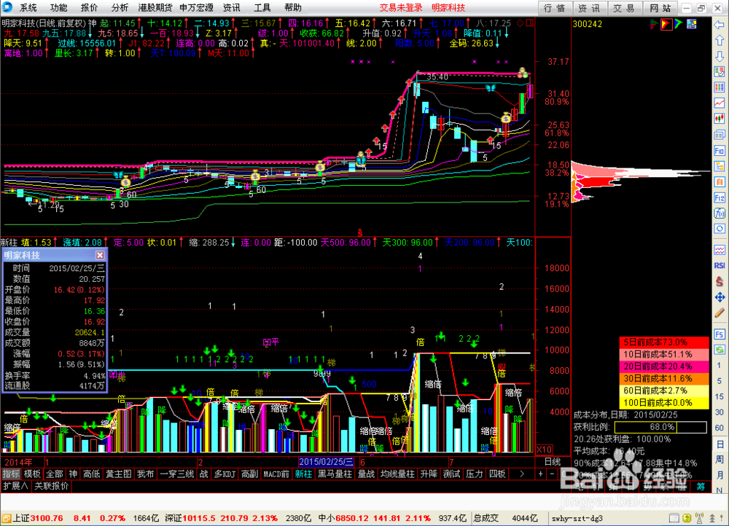Switch to 5-minute period in sidebar
The image size is (729, 526).
pos(720,381)
